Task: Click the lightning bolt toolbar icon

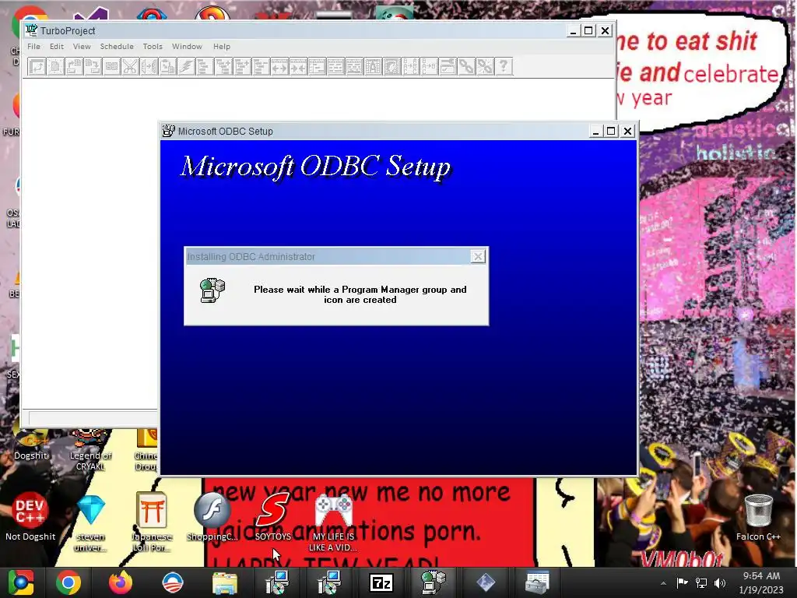Action: pos(186,67)
